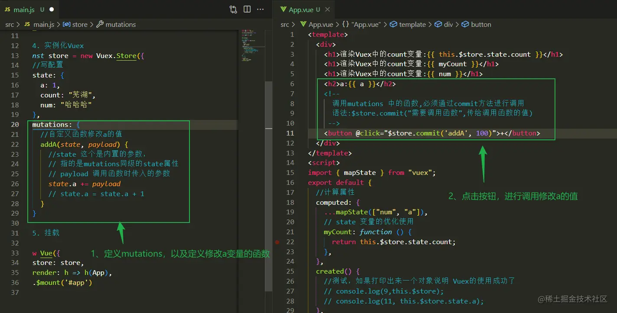This screenshot has height=313, width=617.
Task: Click the JS icon in main.js breadcrumb
Action: point(27,24)
